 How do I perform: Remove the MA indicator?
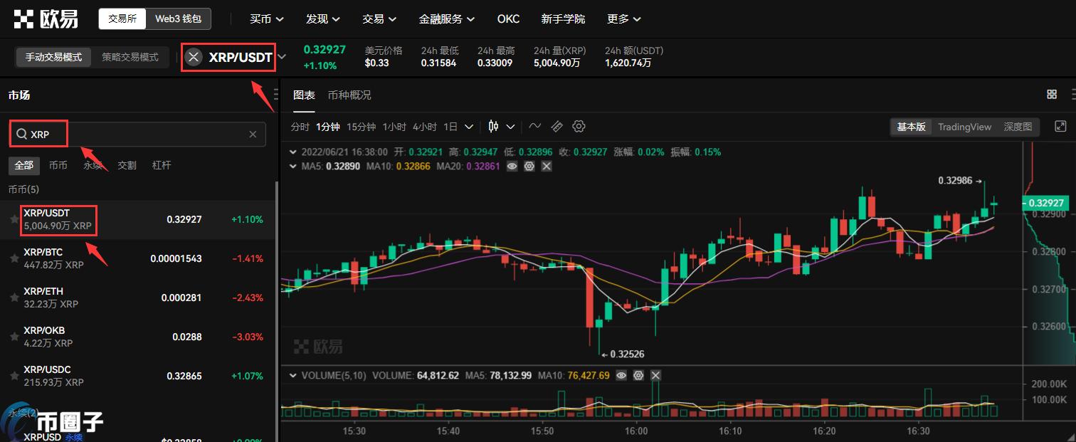point(547,166)
